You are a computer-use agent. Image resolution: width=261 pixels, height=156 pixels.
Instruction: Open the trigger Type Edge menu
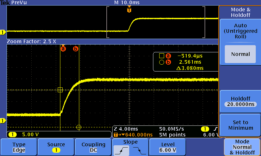[x=19, y=147]
